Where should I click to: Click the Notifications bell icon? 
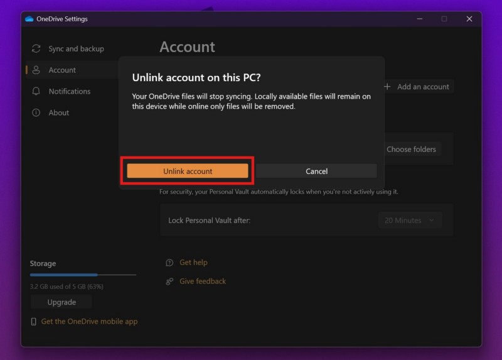pos(36,91)
